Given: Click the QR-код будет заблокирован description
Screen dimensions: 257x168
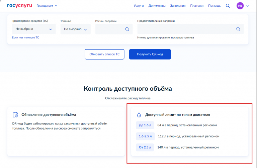Looking at the screenshot, I should pos(60,126).
